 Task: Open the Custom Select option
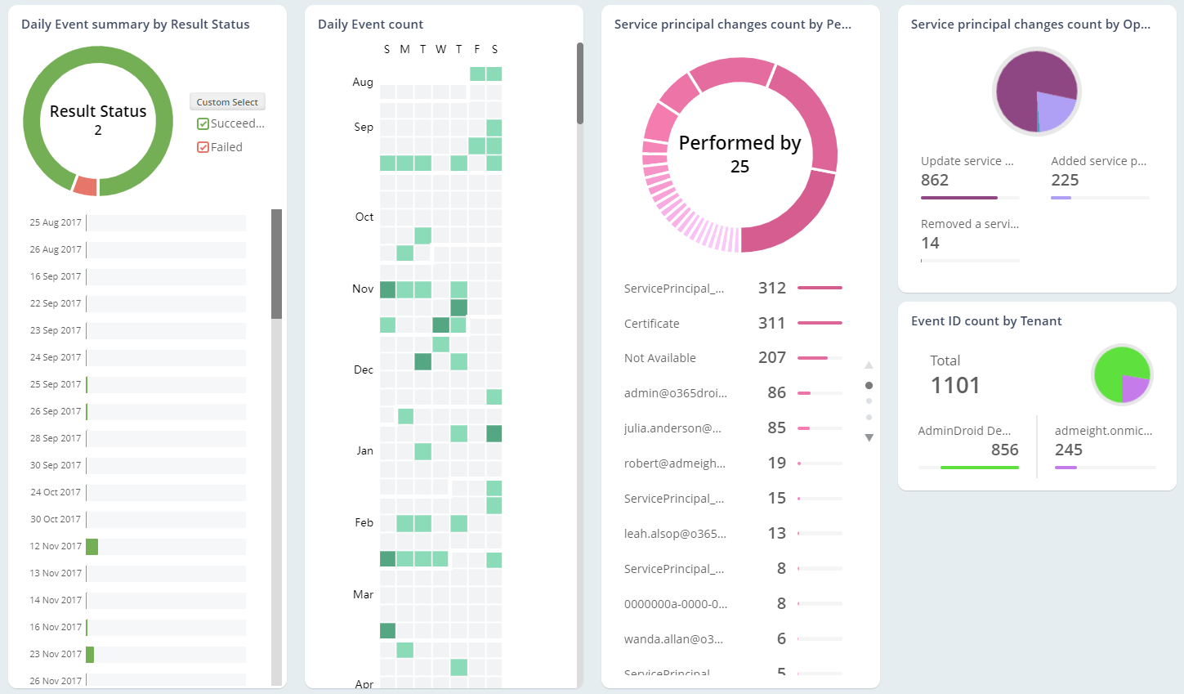227,102
